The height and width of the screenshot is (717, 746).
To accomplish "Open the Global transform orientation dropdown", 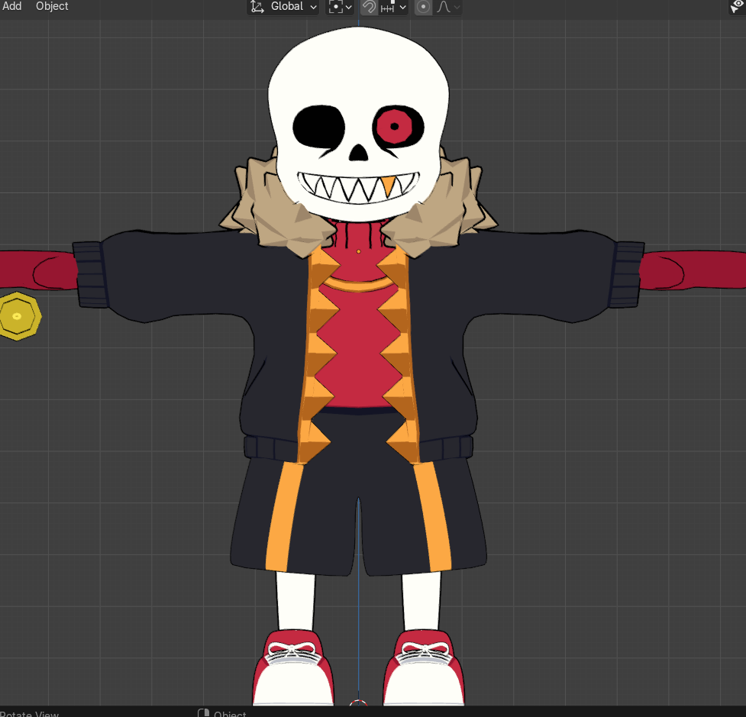I will point(283,7).
